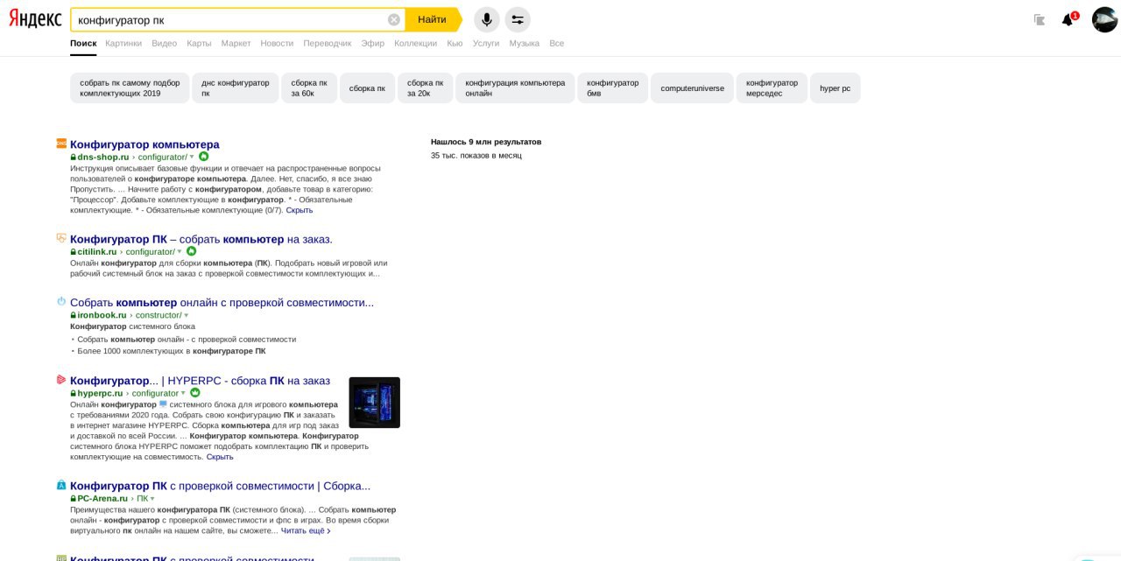Image resolution: width=1121 pixels, height=561 pixels.
Task: Open search settings sliders icon
Action: 518,19
